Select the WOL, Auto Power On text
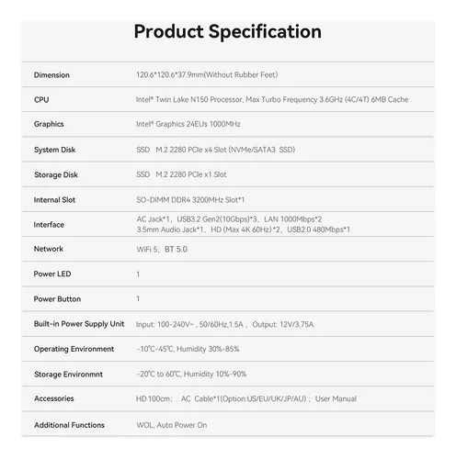 pos(172,425)
